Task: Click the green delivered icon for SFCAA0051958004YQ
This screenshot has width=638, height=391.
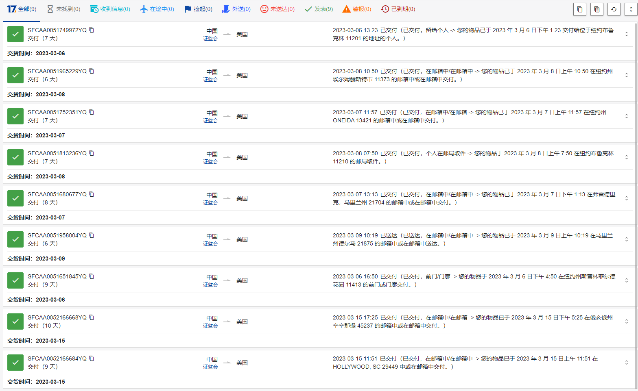Action: click(15, 239)
